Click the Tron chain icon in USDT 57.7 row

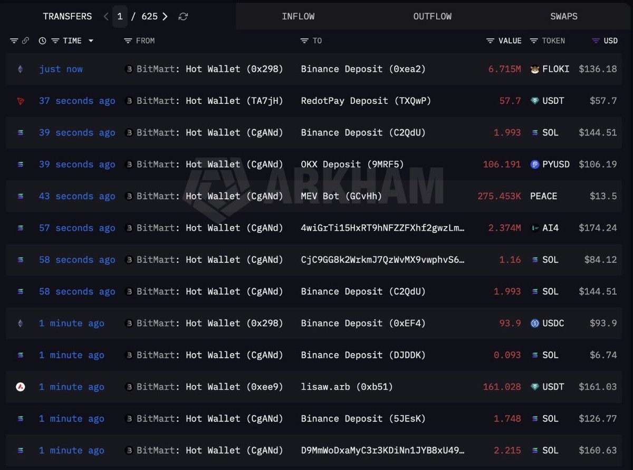pyautogui.click(x=20, y=101)
